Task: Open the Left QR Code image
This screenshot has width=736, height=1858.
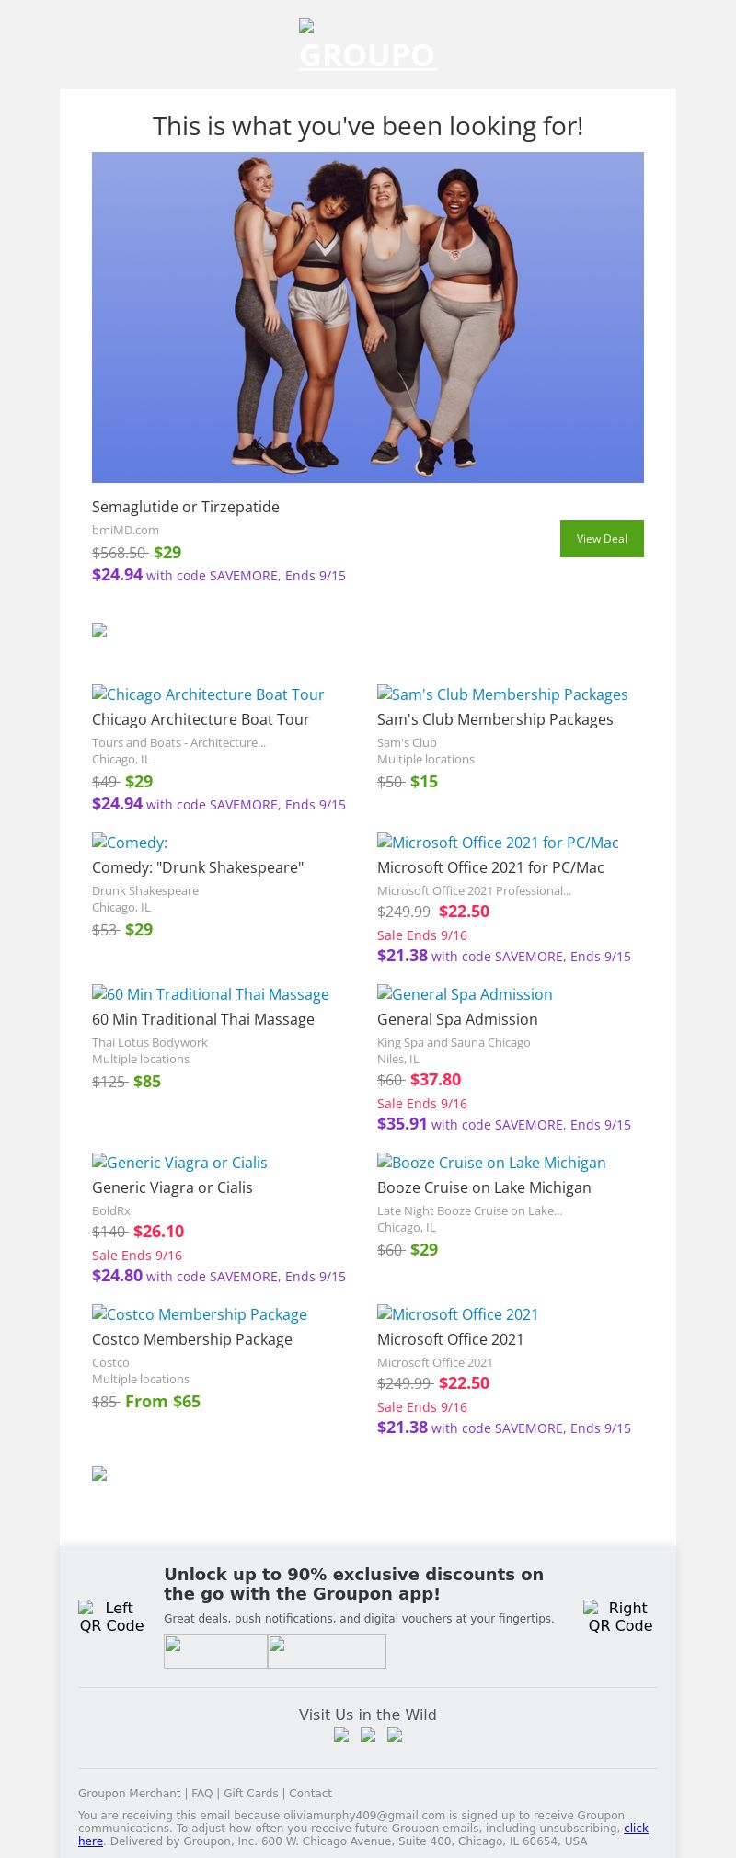Action: point(111,1616)
